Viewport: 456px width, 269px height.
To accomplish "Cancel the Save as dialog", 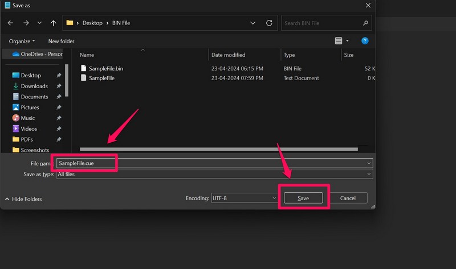I will (x=348, y=198).
